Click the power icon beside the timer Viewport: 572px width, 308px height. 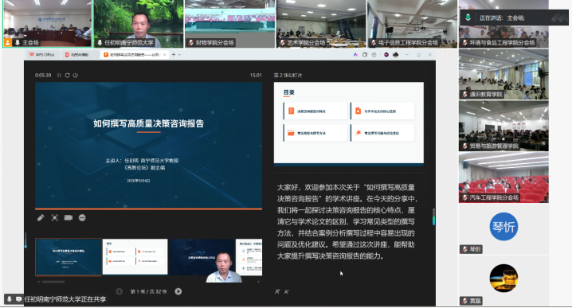(76, 76)
